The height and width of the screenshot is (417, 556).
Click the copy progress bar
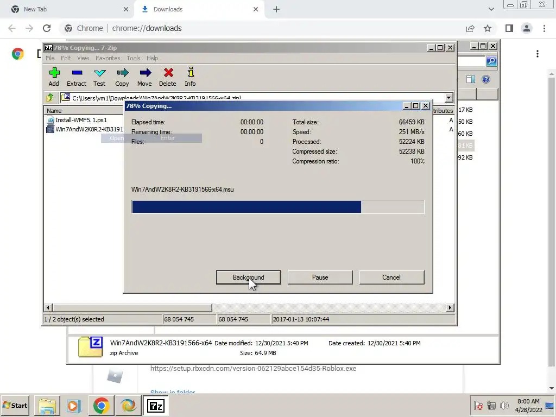coord(278,207)
